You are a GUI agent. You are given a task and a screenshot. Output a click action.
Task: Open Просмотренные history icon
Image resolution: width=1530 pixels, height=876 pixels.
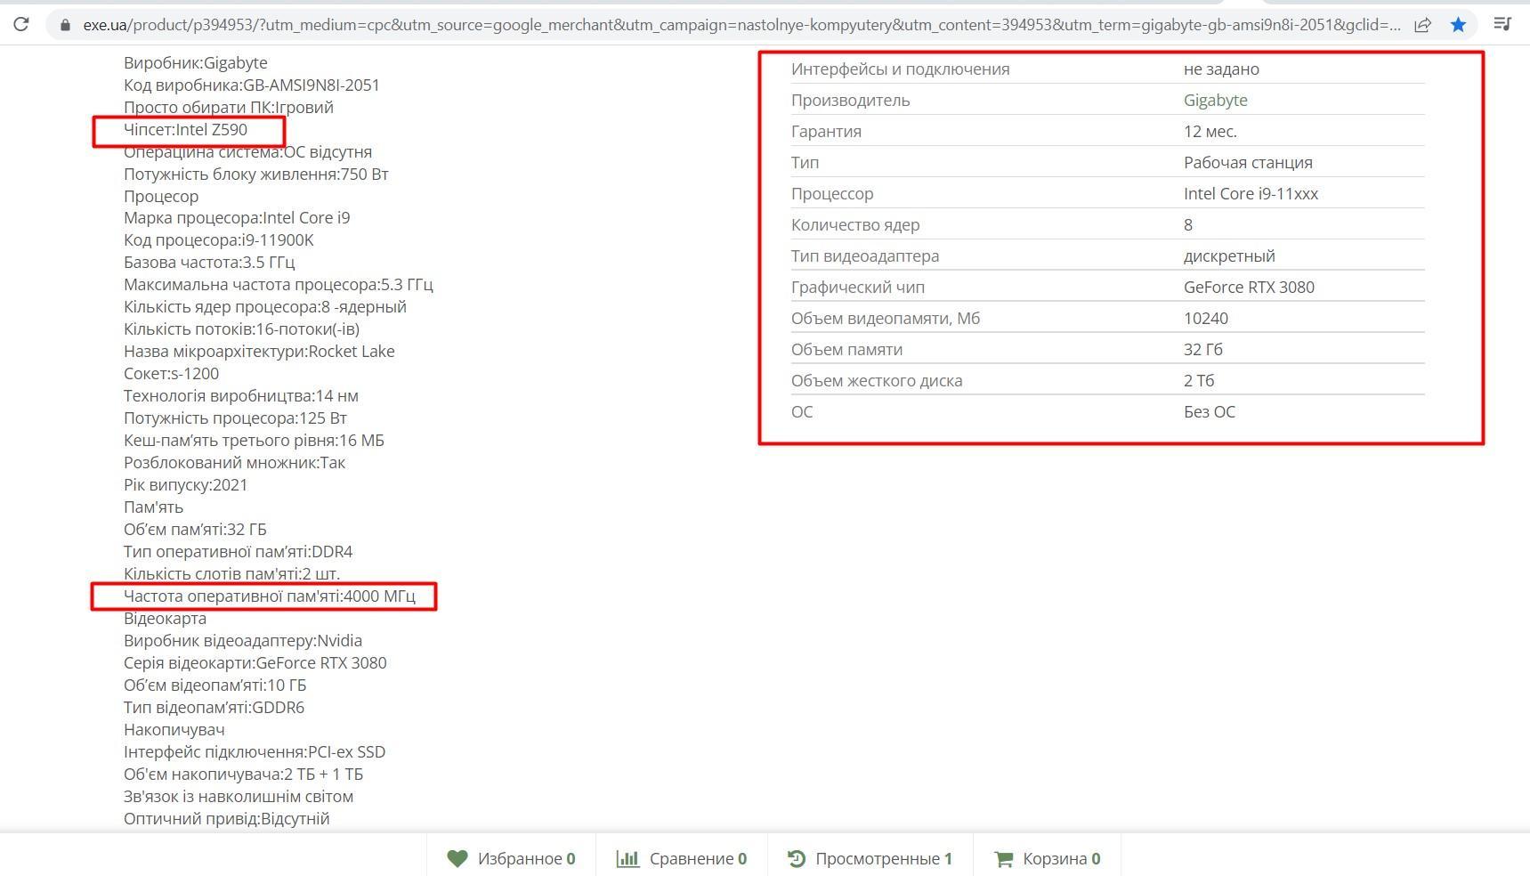[x=797, y=858]
